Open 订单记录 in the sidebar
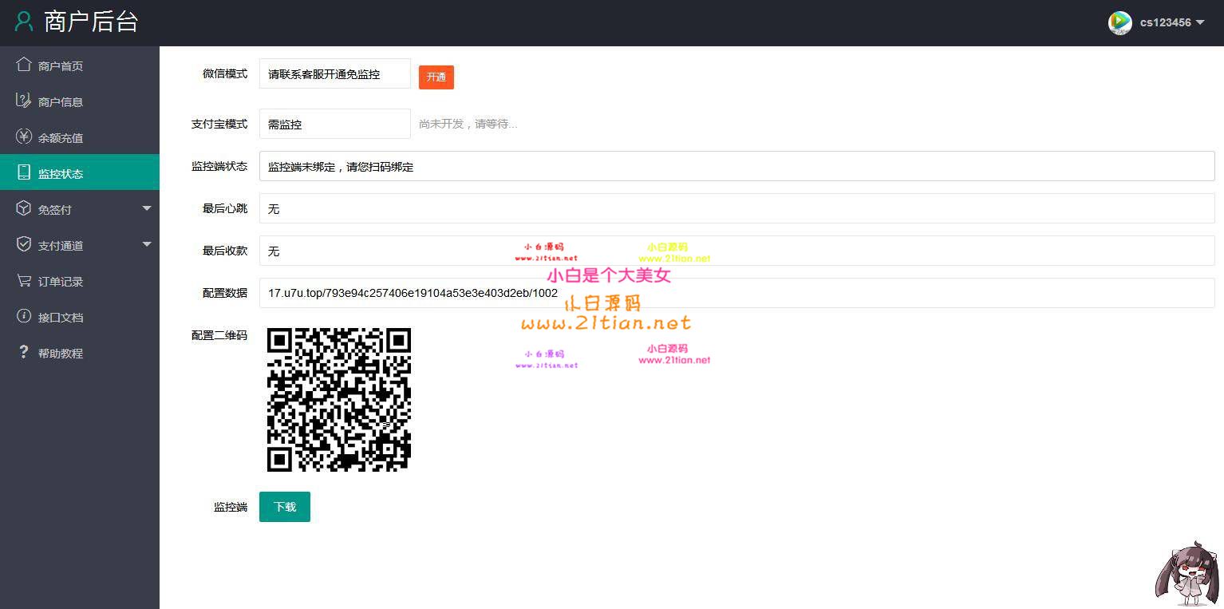Screen dimensions: 1224x609 tap(80, 281)
